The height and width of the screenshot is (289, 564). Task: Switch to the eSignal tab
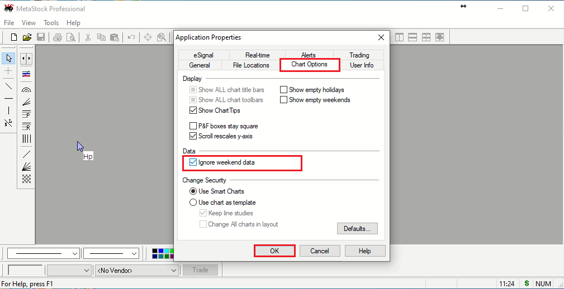(203, 55)
